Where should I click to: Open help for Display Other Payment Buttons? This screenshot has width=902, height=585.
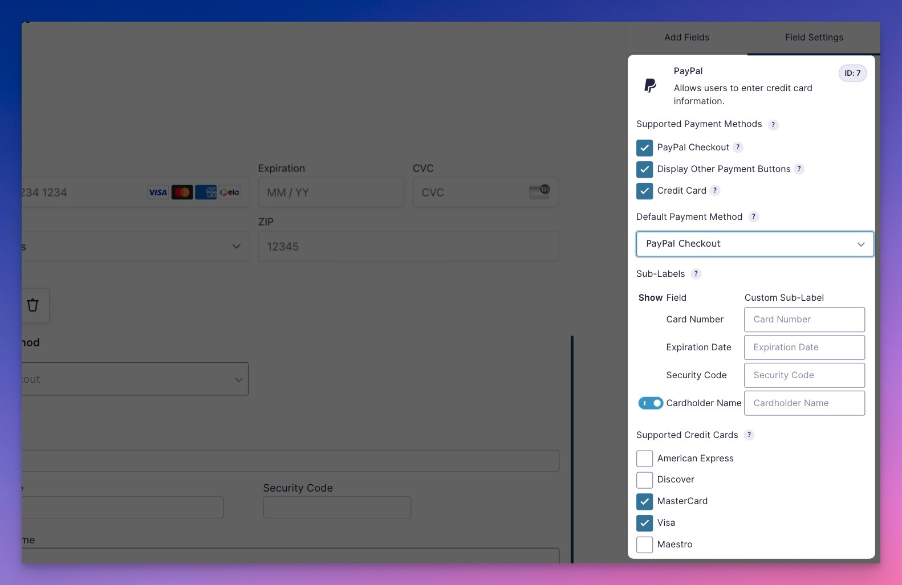[x=799, y=169]
